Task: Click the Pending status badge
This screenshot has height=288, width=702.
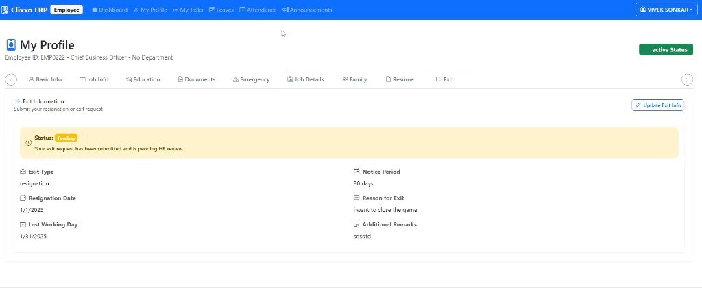Action: [x=66, y=138]
